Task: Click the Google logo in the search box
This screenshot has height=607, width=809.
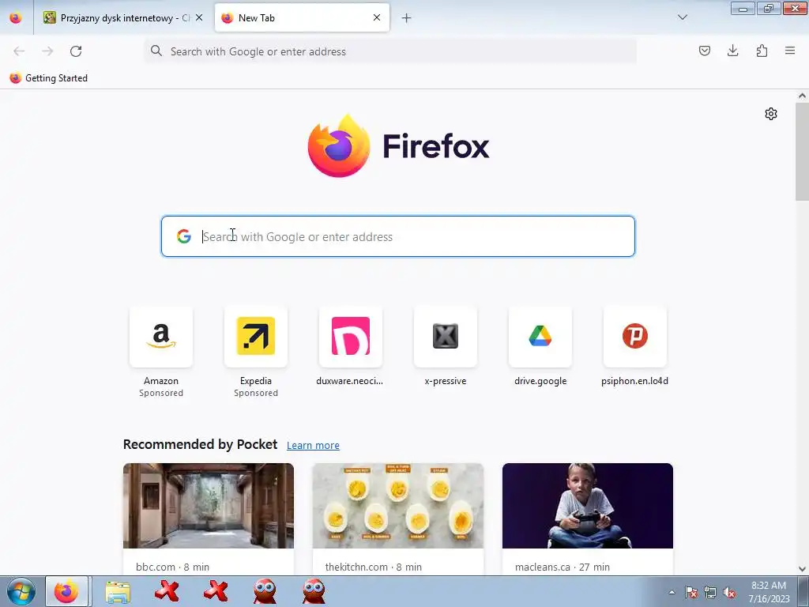Action: [183, 236]
